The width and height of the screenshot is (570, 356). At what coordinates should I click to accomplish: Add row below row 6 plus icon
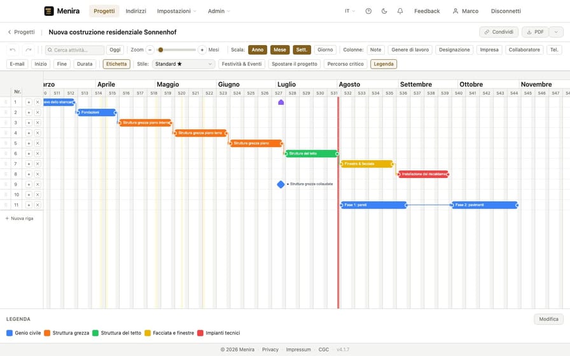29,154
